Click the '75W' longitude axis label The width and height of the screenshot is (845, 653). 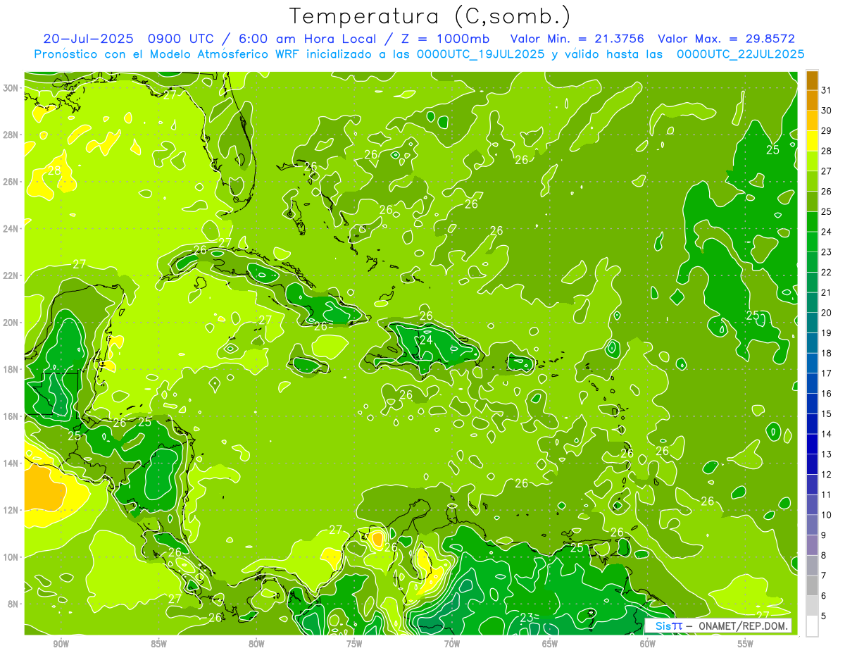click(x=354, y=644)
